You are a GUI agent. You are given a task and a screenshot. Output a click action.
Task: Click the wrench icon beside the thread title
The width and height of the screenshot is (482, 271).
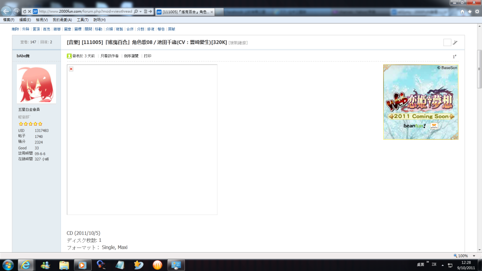click(x=455, y=43)
